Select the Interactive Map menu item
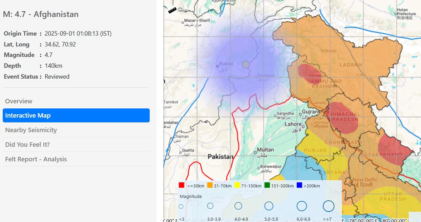The height and width of the screenshot is (222, 421). [x=76, y=116]
